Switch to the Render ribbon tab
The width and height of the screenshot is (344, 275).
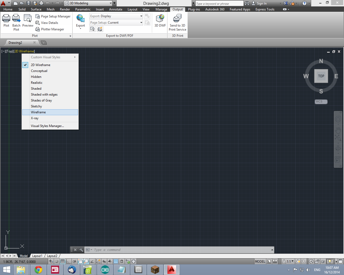point(65,9)
